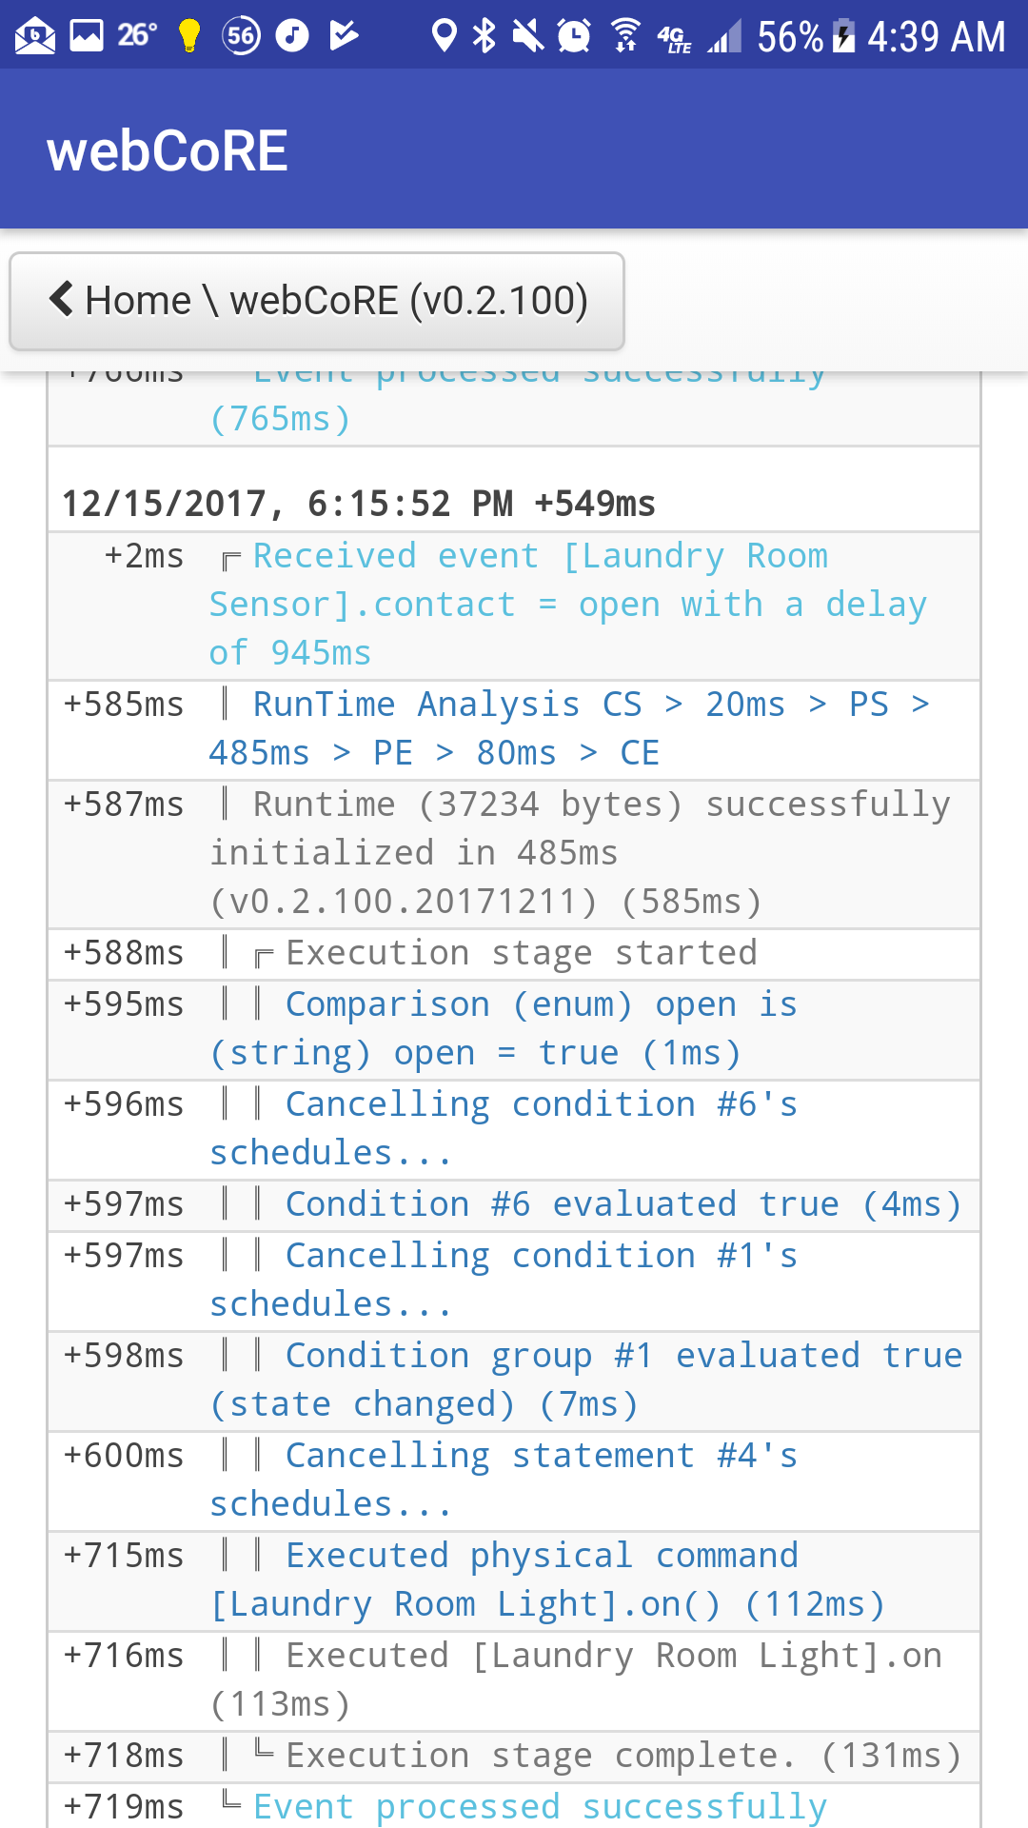Select the Execution stage started log line
The width and height of the screenshot is (1028, 1828).
pos(514,954)
